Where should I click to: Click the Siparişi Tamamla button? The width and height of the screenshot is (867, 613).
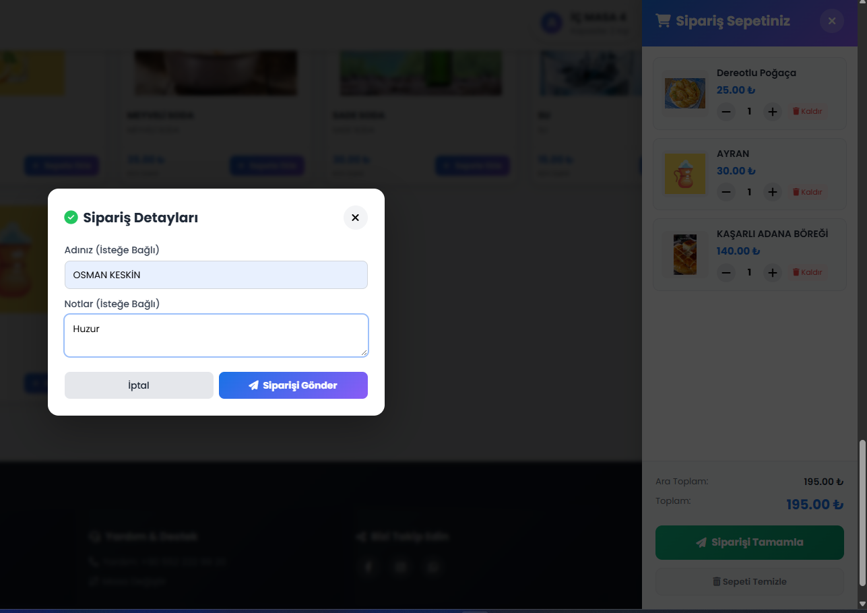tap(749, 542)
